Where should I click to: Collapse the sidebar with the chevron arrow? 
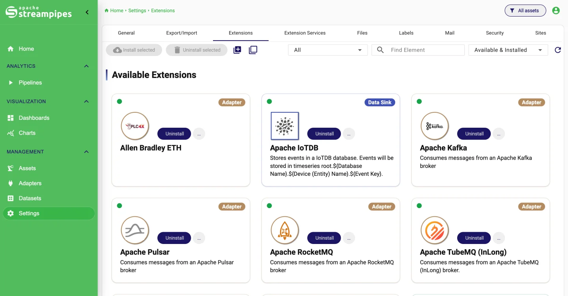coord(87,12)
